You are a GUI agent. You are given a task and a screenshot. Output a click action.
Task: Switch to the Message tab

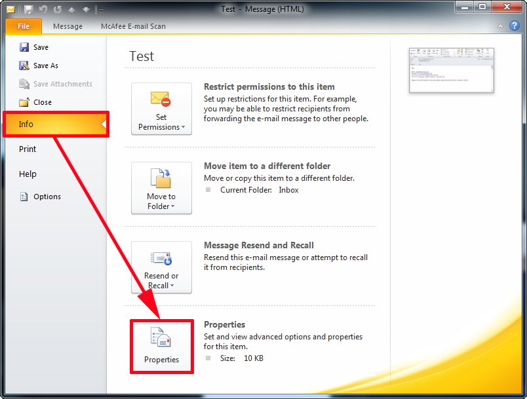click(x=68, y=26)
